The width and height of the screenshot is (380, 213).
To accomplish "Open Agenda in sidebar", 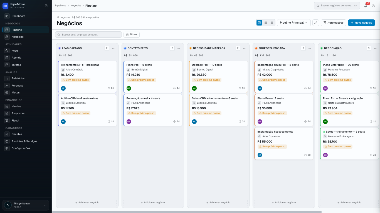I will [26, 58].
